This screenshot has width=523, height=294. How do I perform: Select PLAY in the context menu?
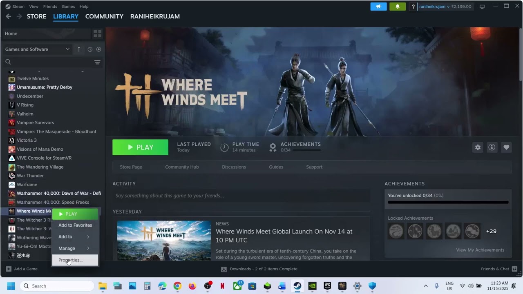(75, 214)
